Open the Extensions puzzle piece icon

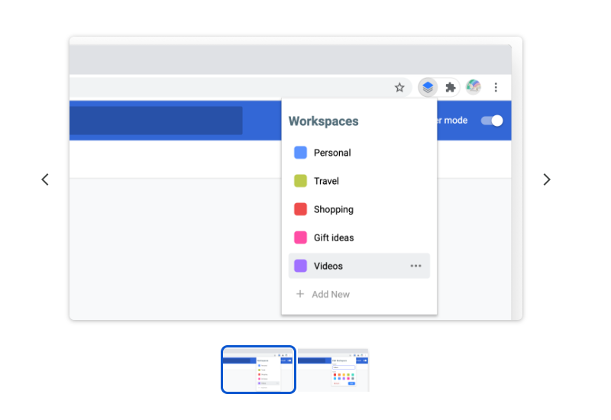point(451,87)
